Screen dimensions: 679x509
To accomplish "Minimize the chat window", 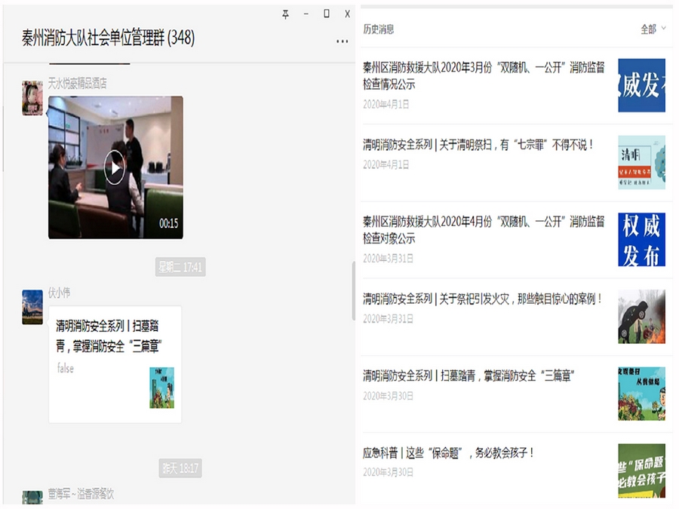I will click(306, 14).
